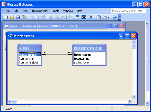Click in the Type a question for help box
Image resolution: width=151 pixels, height=112 pixels.
[128, 11]
